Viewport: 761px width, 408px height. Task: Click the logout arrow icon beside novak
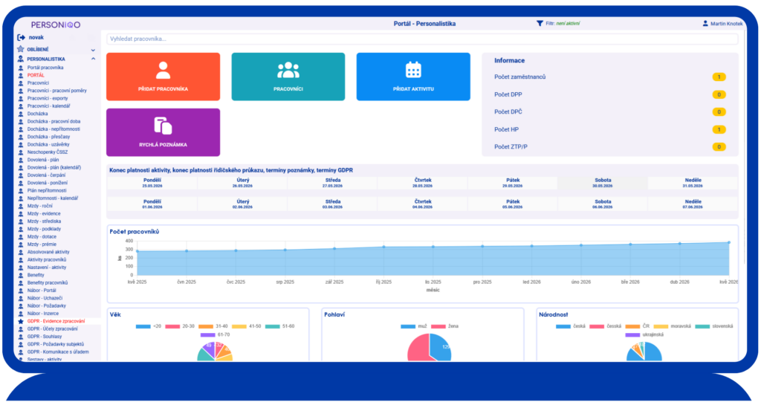point(21,37)
